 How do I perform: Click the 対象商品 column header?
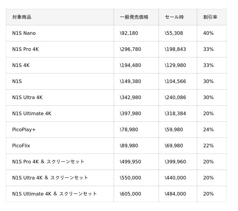coord(22,17)
